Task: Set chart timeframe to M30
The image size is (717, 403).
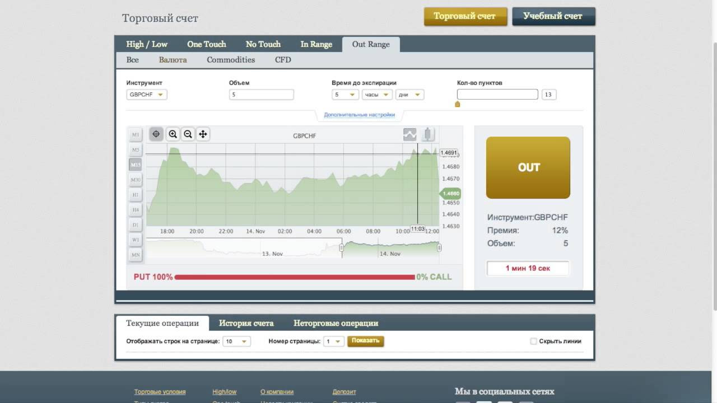Action: tap(136, 180)
